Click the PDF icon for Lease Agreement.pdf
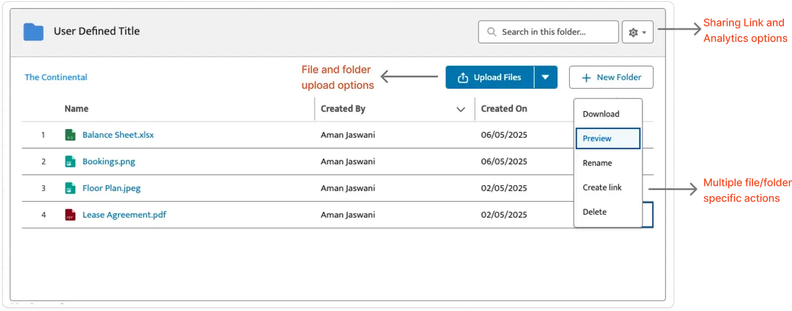The image size is (792, 311). tap(70, 215)
